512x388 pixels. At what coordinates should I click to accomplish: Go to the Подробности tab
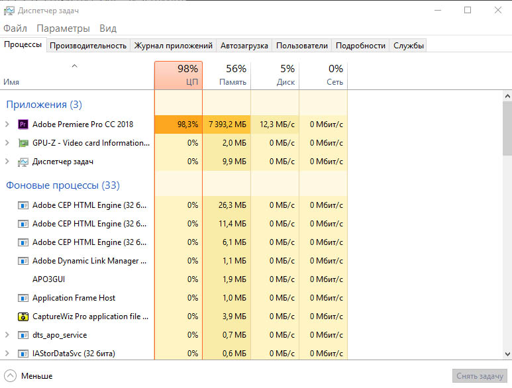click(x=360, y=46)
